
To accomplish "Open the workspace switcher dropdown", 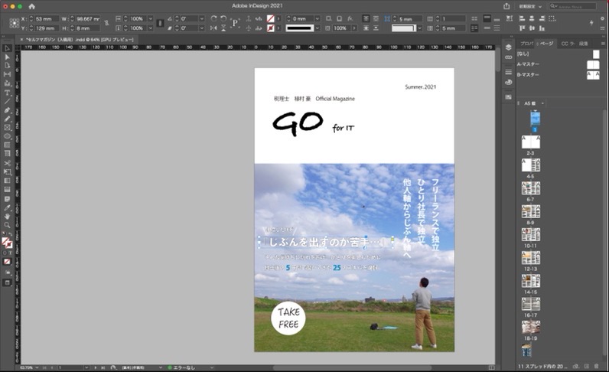I will point(530,6).
